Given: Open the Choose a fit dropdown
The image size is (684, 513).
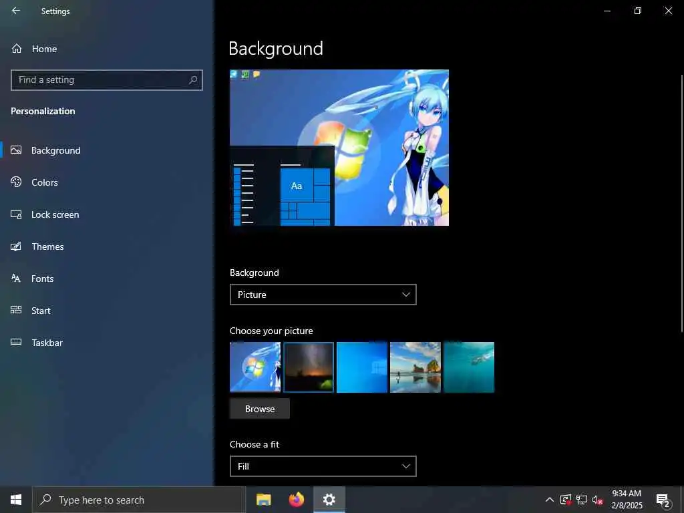Looking at the screenshot, I should point(323,466).
